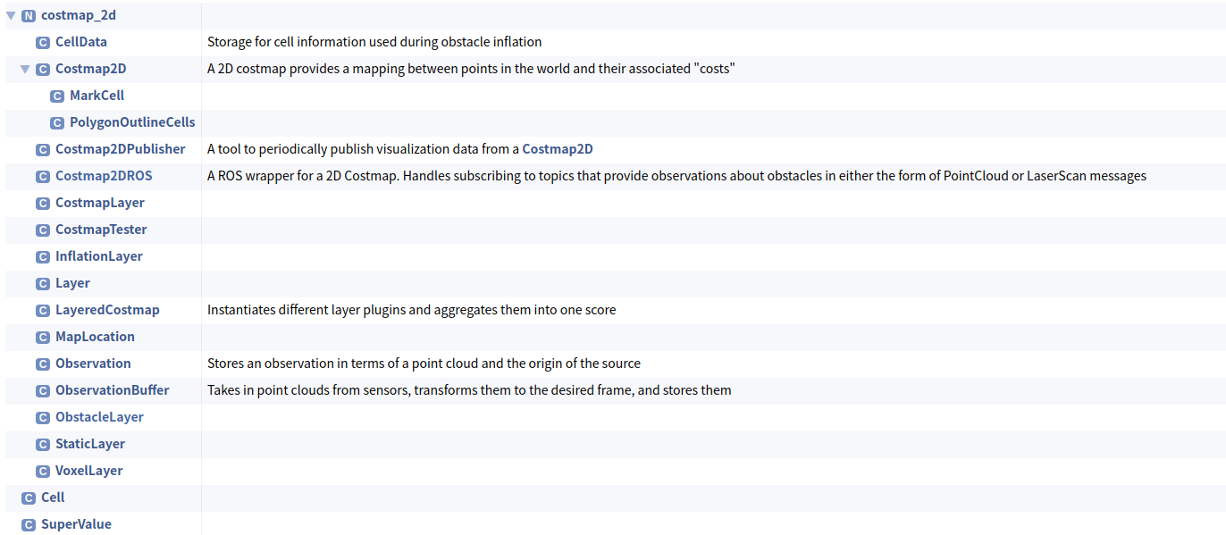Collapse the costmap_2d namespace tree
Image resolution: width=1226 pixels, height=535 pixels.
(11, 14)
